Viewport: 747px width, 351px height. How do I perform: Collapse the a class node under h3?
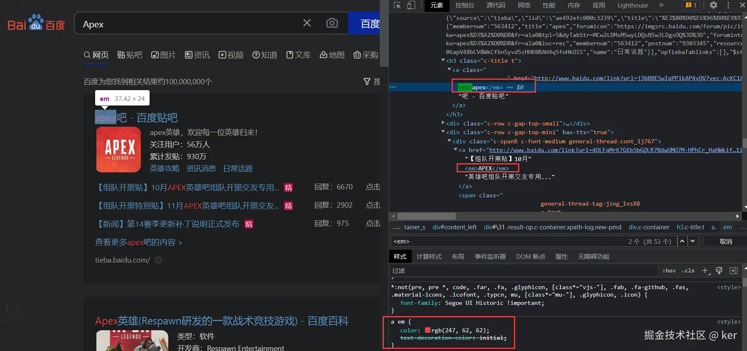pyautogui.click(x=449, y=69)
